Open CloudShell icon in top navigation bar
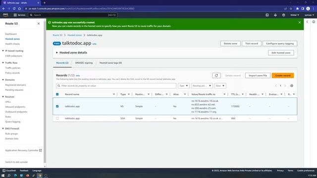This screenshot has height=178, width=317. [x=267, y=15]
